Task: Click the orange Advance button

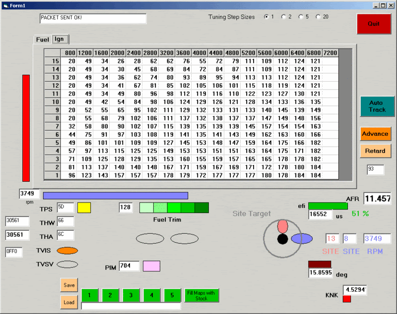Action: tap(375, 134)
